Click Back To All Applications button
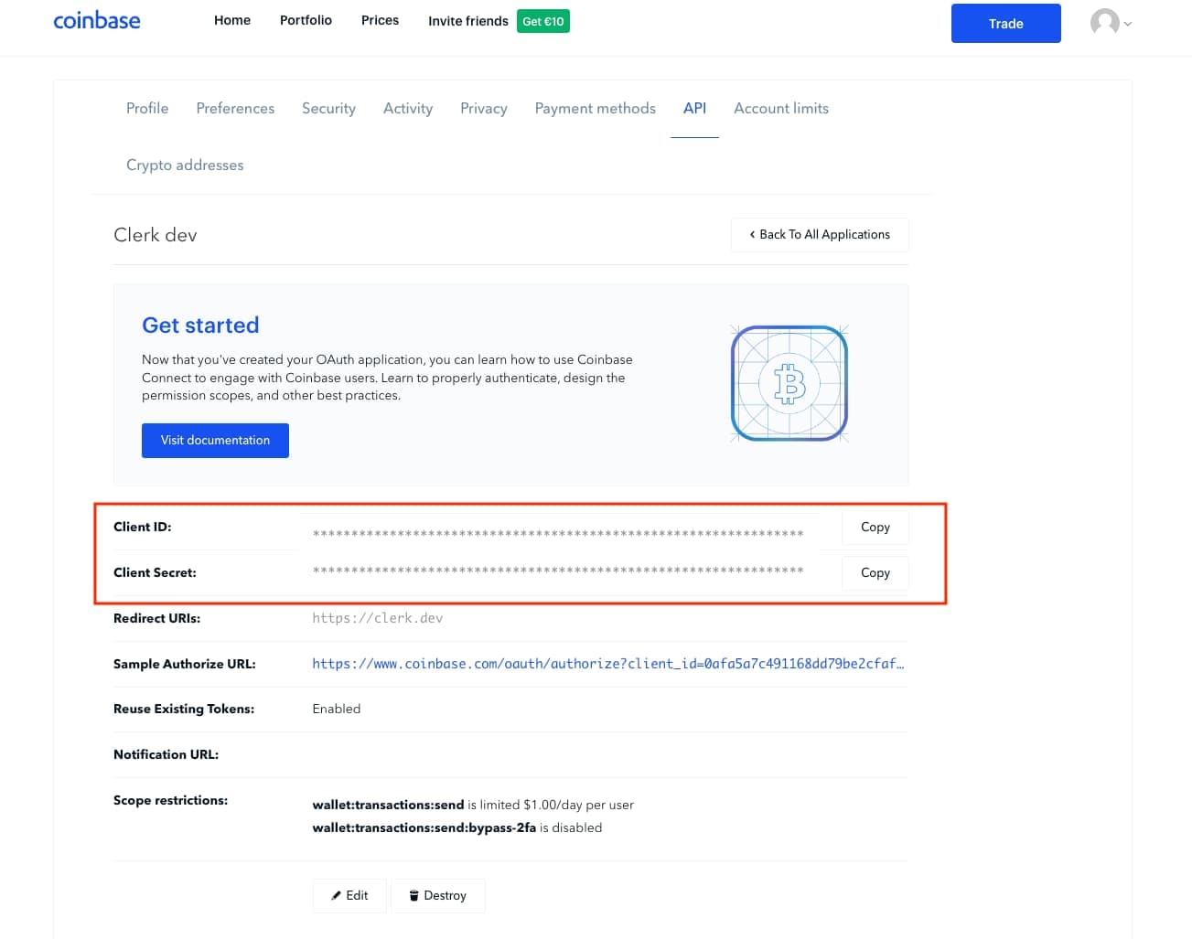 pyautogui.click(x=820, y=234)
